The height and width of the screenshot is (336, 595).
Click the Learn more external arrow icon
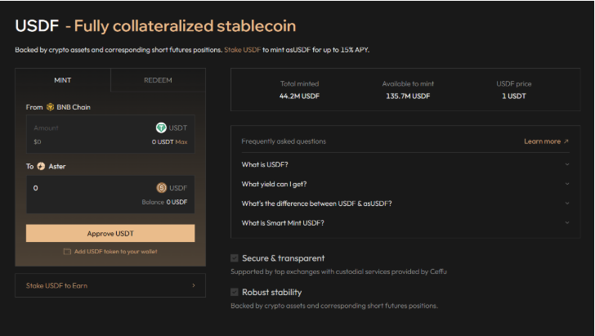(x=566, y=141)
